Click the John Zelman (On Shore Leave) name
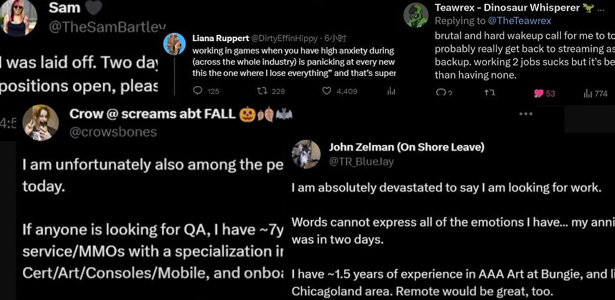This screenshot has height=300, width=615. coord(406,148)
